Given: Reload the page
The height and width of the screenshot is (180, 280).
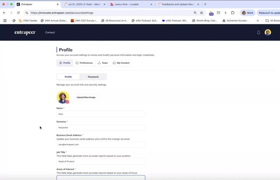Looking at the screenshot, I should pos(18,13).
